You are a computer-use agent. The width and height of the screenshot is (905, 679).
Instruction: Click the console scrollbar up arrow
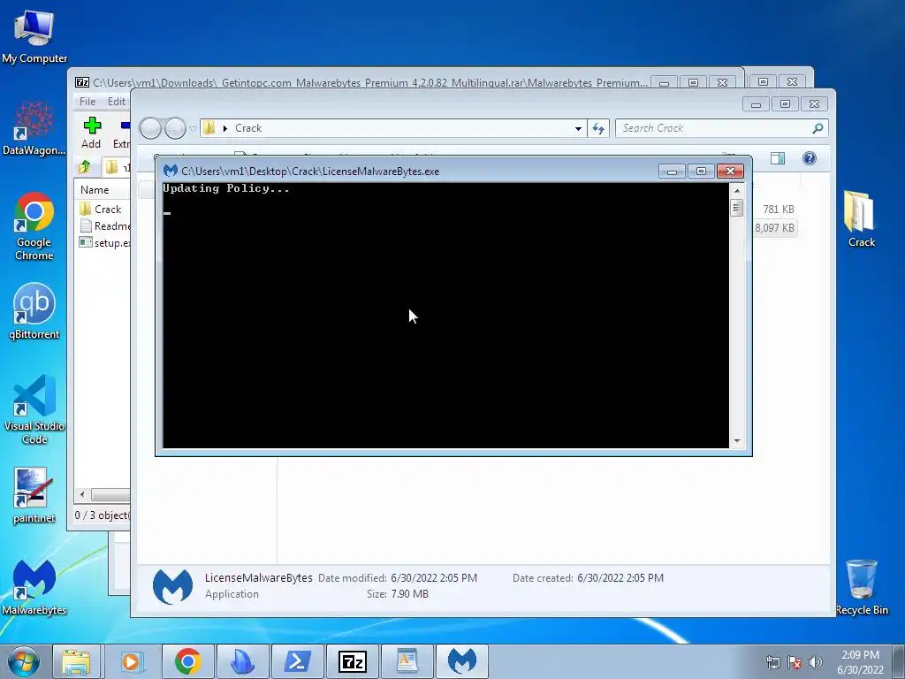[736, 191]
